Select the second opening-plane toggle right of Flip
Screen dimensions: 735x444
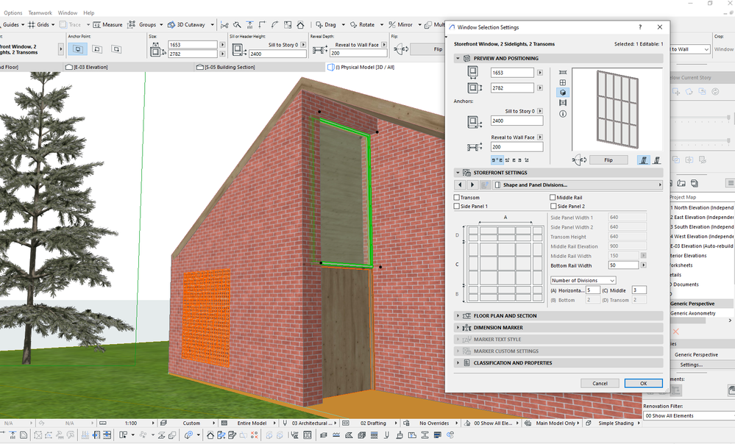(657, 160)
